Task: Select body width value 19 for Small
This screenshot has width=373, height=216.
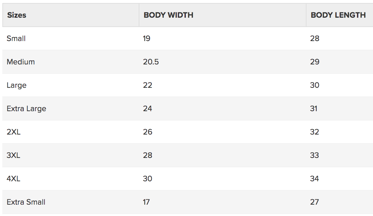Action: 146,38
